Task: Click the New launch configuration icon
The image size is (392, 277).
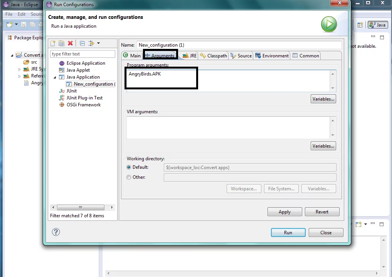Action: click(x=53, y=43)
